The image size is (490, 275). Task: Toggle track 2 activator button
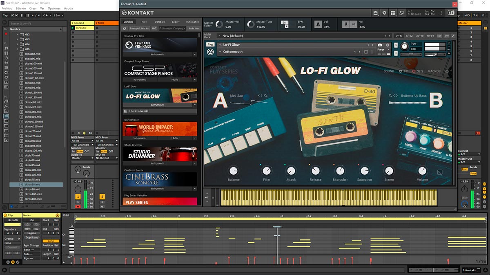102,197
